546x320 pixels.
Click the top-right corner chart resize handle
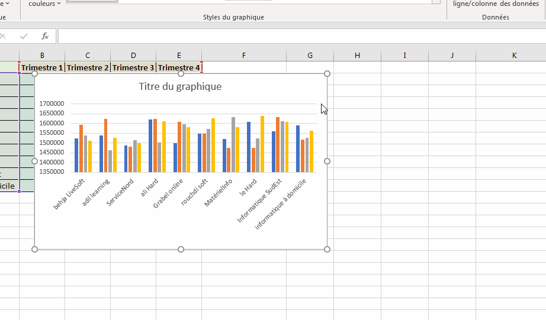327,74
